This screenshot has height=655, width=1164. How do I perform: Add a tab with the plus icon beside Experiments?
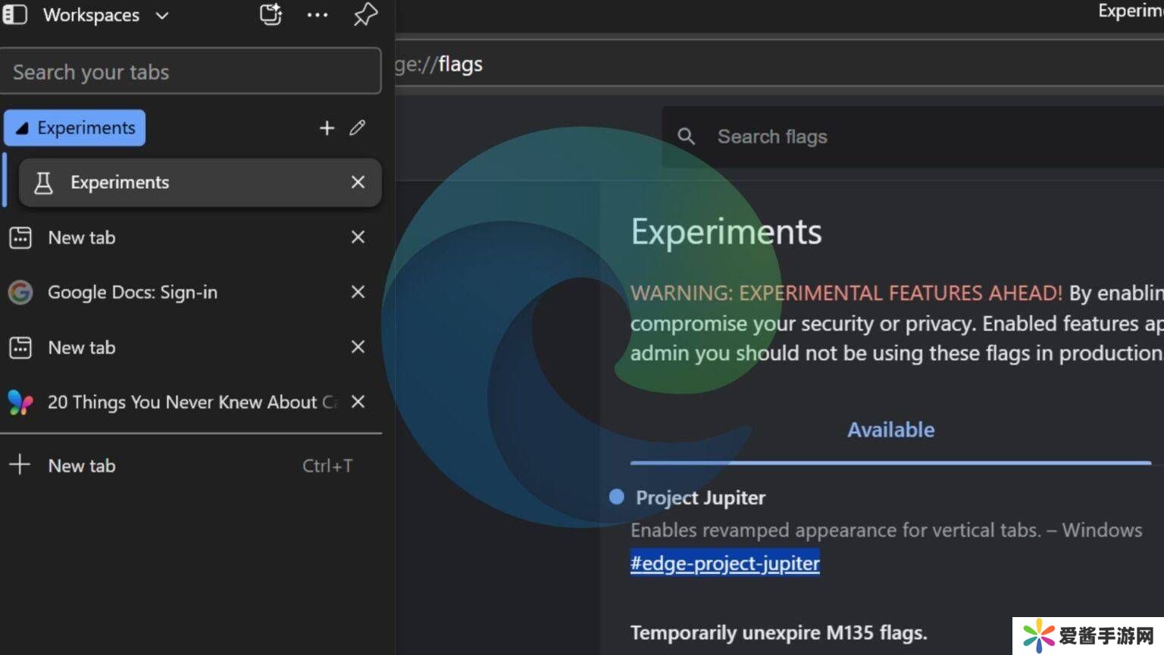click(x=327, y=128)
